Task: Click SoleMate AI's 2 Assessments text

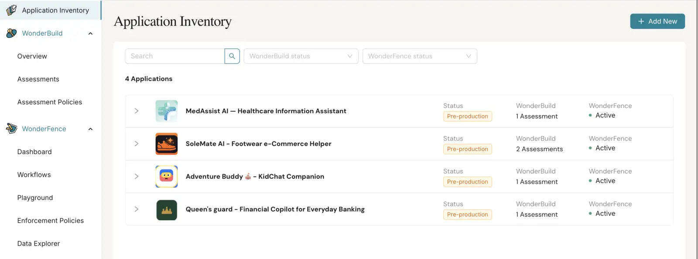Action: click(x=540, y=149)
